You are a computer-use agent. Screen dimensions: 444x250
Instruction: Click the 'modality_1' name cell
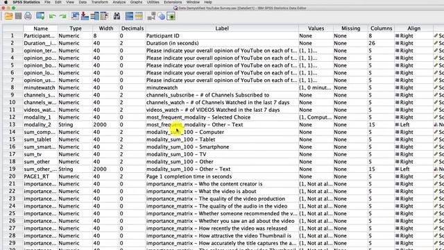40,117
